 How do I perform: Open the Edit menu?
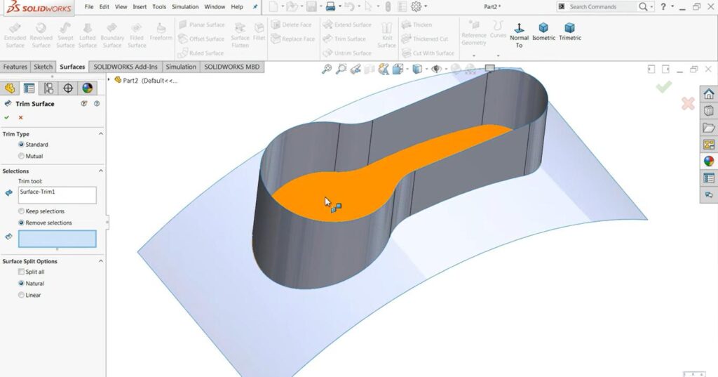104,7
